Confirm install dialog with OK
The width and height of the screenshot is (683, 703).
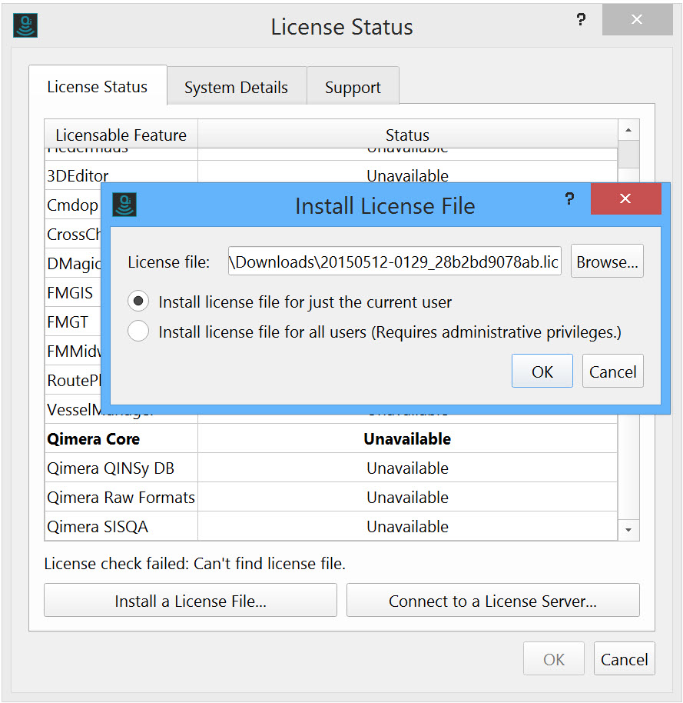pyautogui.click(x=542, y=371)
